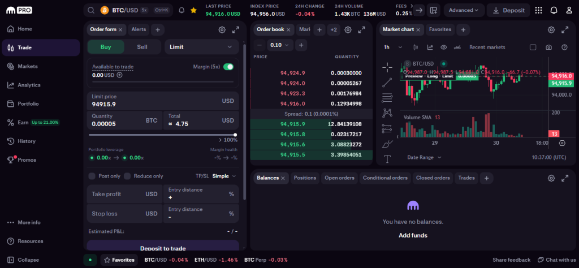Expand the Order book panel to fullscreen

coord(362,30)
